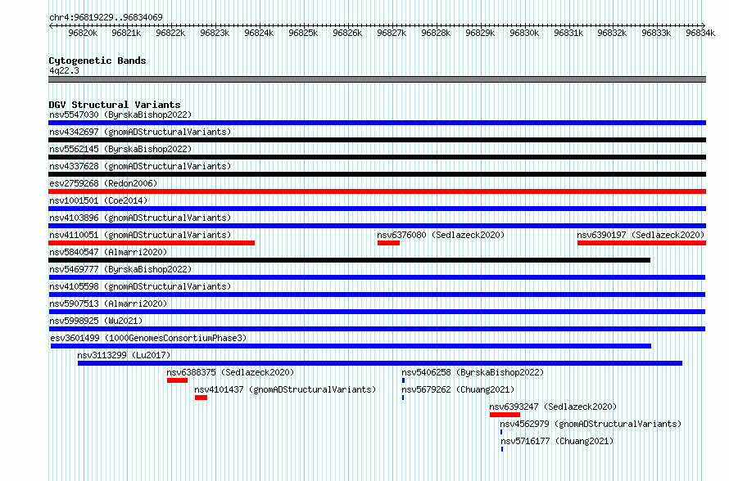Select the red bar under nsv4110051

(x=152, y=243)
